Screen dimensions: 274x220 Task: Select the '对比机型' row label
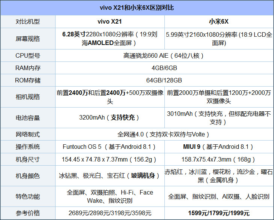[28, 22]
